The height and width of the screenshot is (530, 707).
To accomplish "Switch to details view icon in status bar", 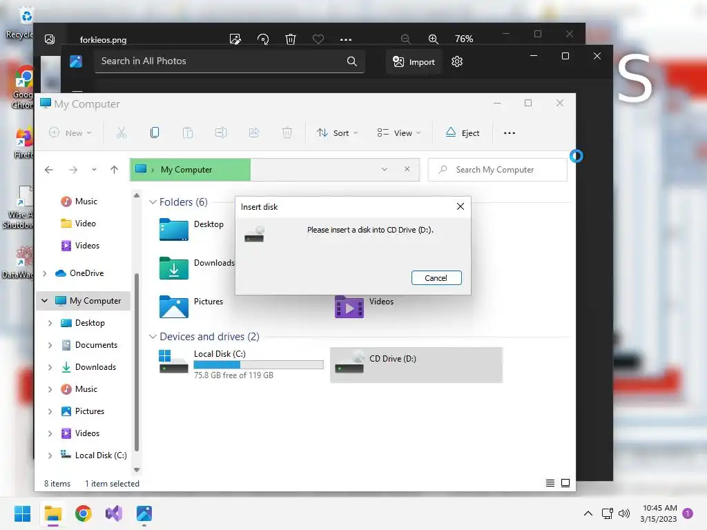I will [x=550, y=483].
